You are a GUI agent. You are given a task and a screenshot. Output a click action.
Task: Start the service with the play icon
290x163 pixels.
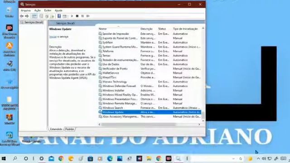(72, 16)
